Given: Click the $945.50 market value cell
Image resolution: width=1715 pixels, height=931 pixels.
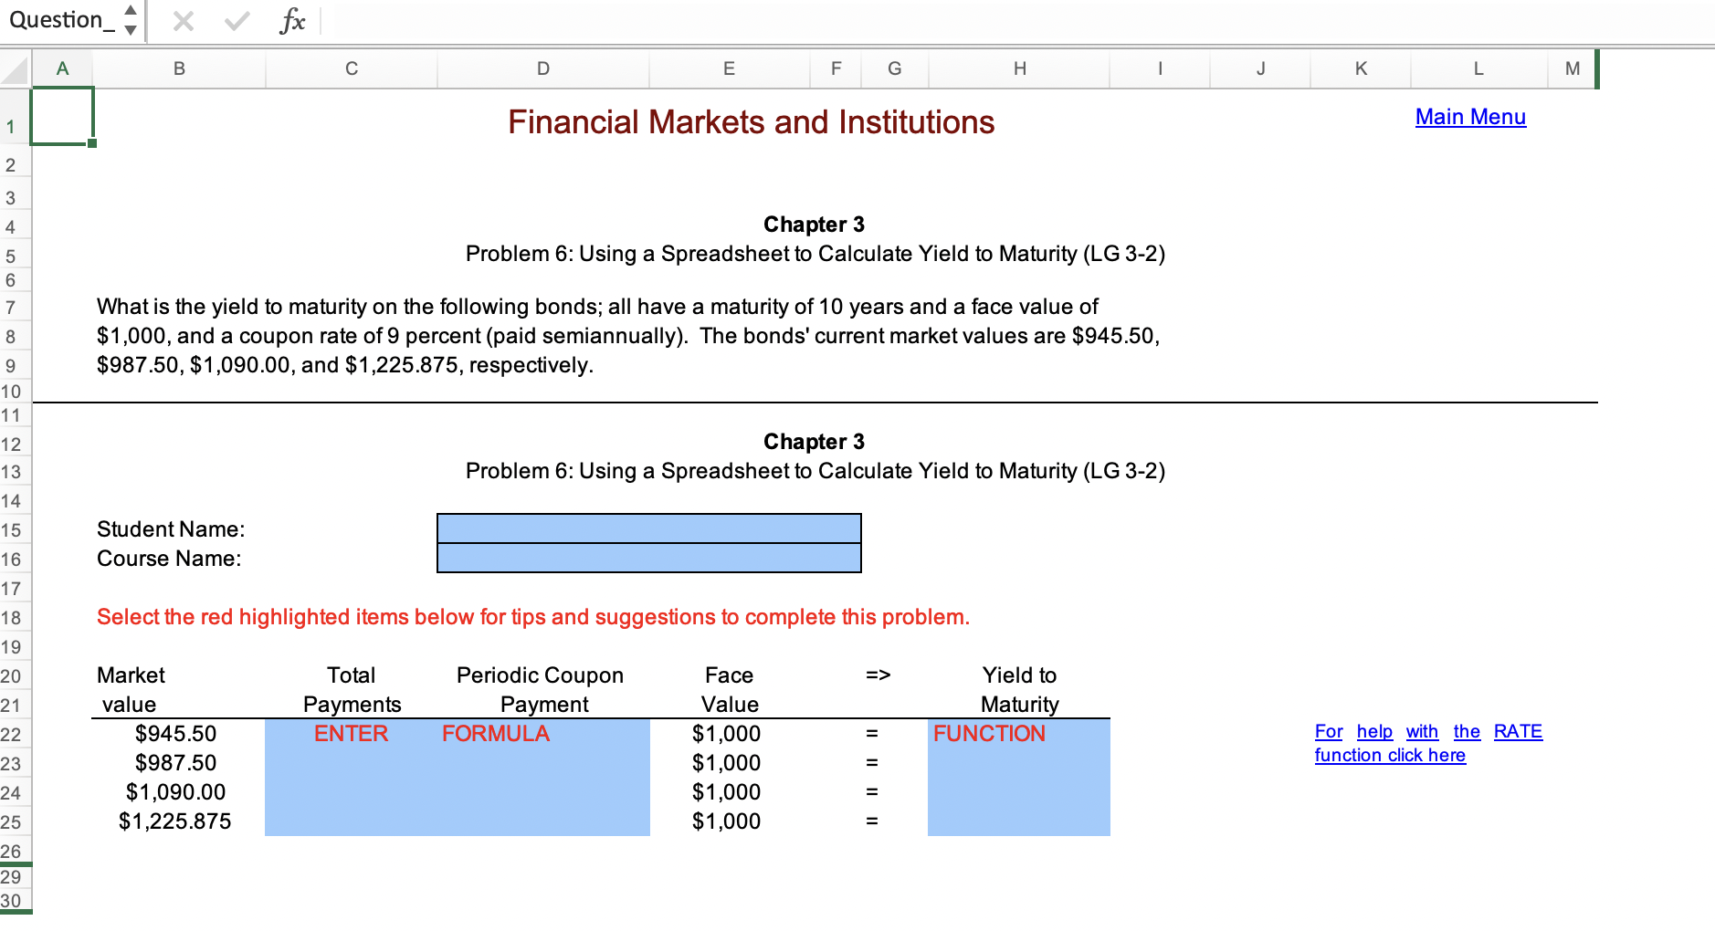Looking at the screenshot, I should [x=175, y=733].
